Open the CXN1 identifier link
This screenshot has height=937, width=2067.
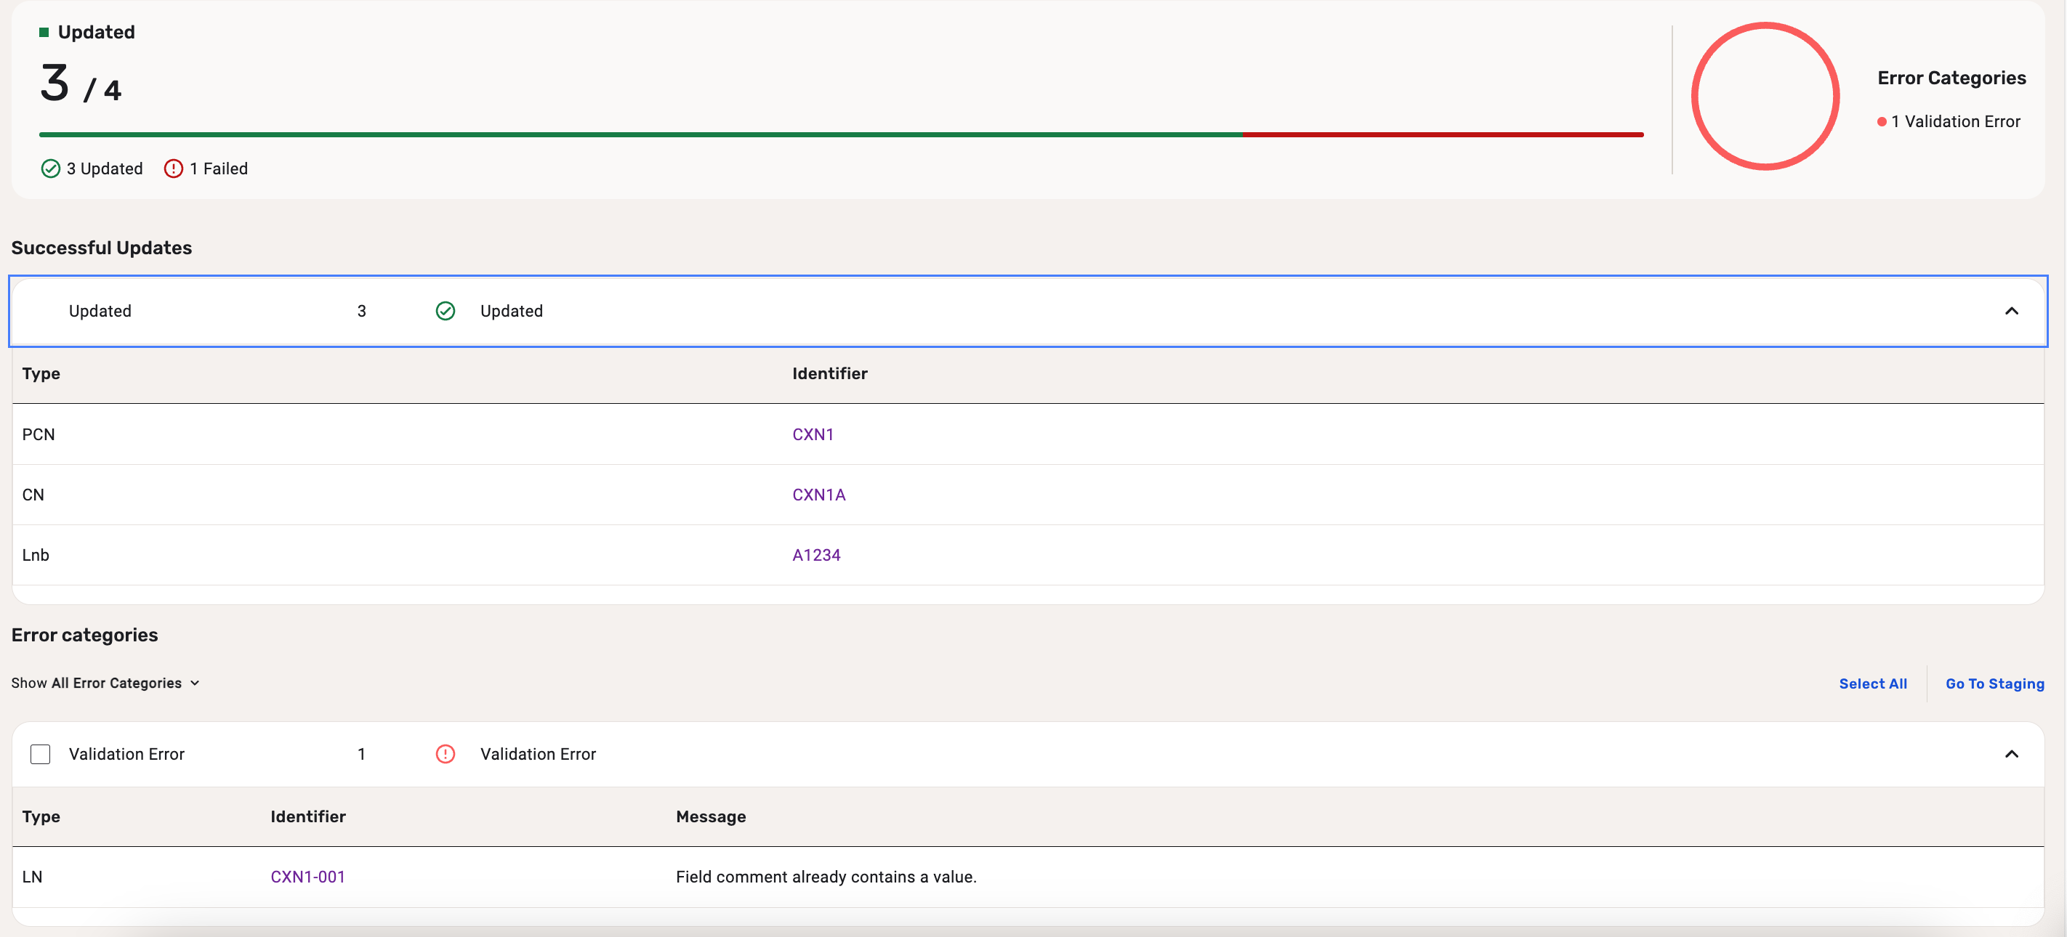tap(813, 434)
